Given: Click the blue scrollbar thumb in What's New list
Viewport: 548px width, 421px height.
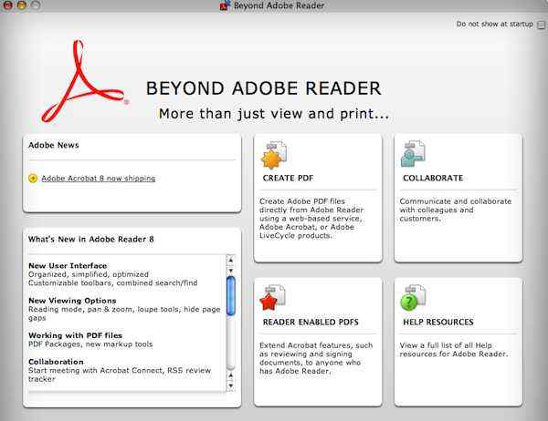Looking at the screenshot, I should coord(231,296).
